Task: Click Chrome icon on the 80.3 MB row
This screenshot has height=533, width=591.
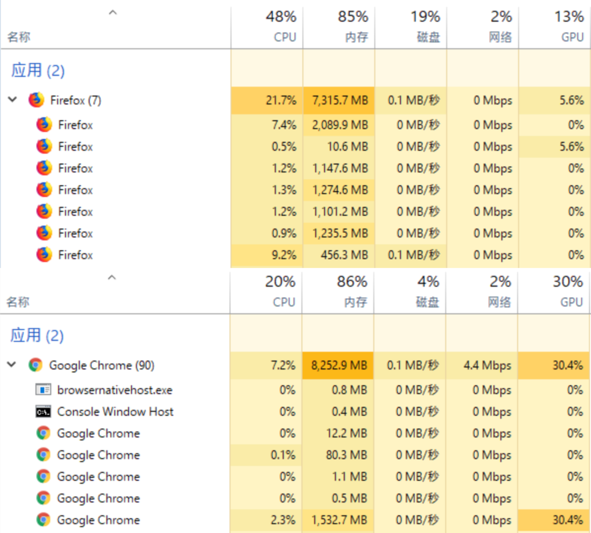Action: coord(43,454)
